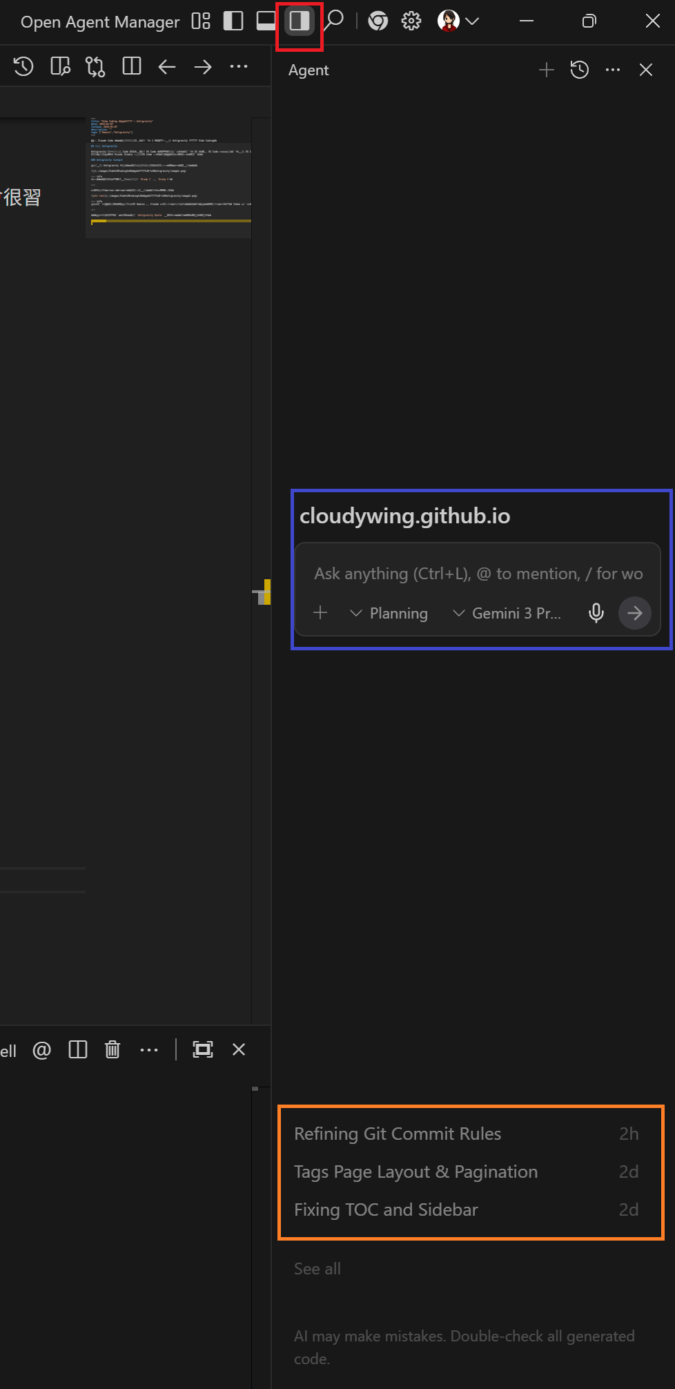Open preview to the side icon

tap(61, 67)
